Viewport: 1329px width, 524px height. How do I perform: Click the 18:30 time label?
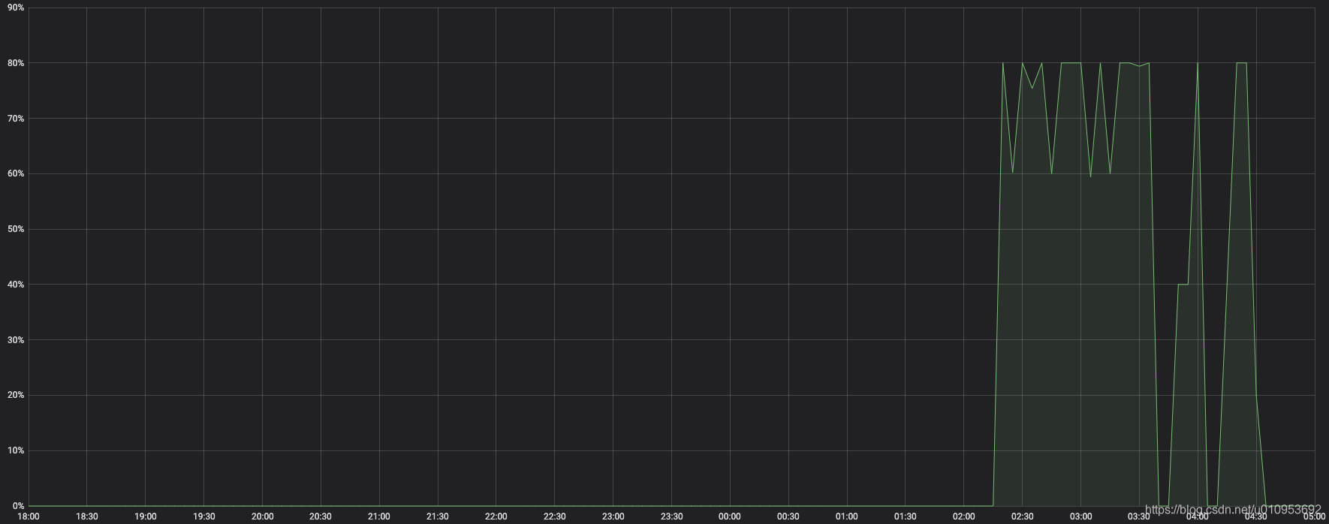[87, 516]
